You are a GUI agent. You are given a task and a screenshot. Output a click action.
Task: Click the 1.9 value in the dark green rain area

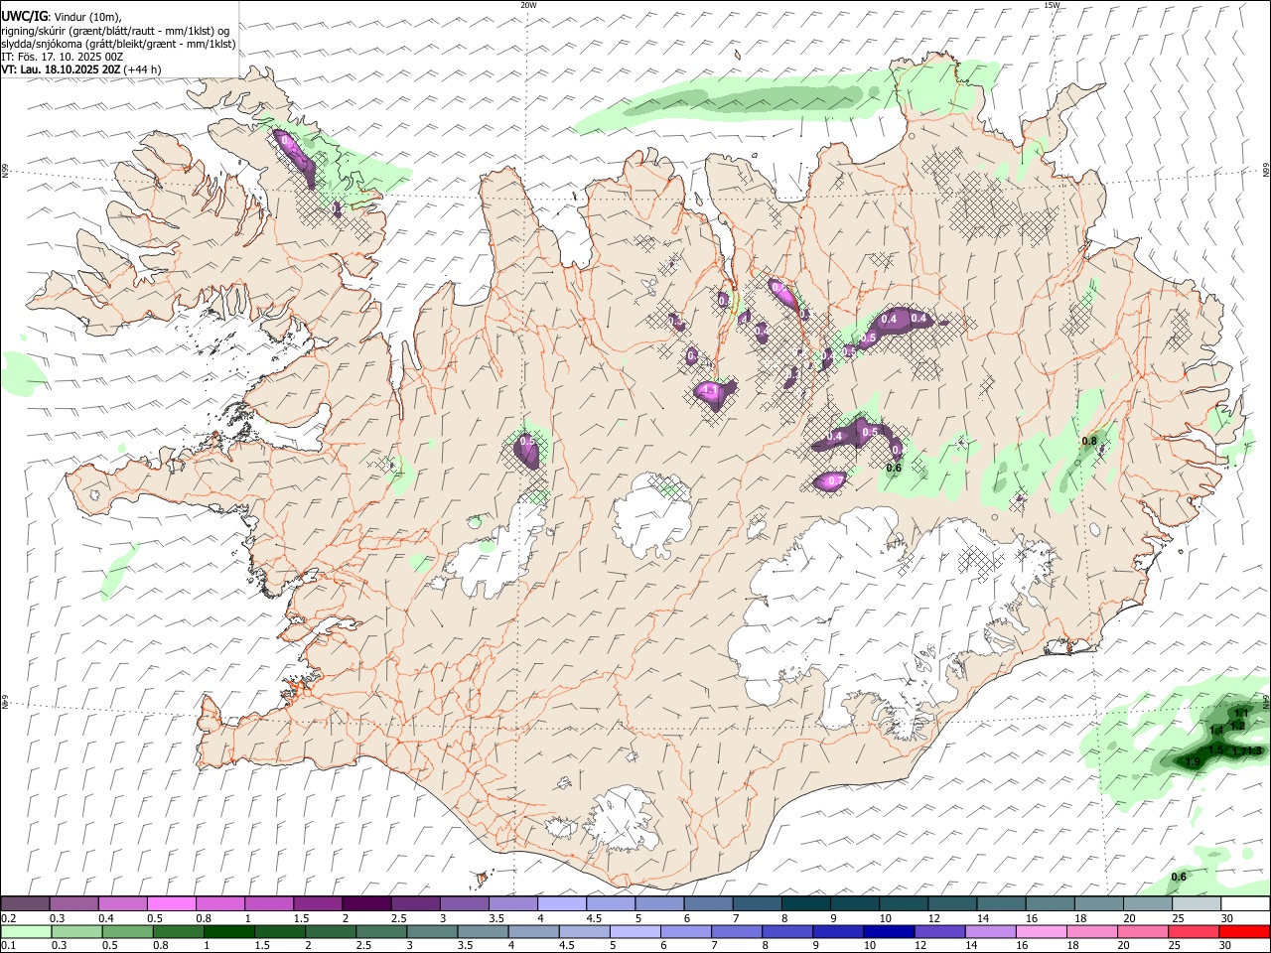tap(1194, 762)
